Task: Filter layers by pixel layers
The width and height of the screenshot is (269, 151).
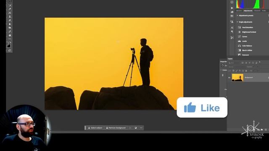Action: point(243,62)
